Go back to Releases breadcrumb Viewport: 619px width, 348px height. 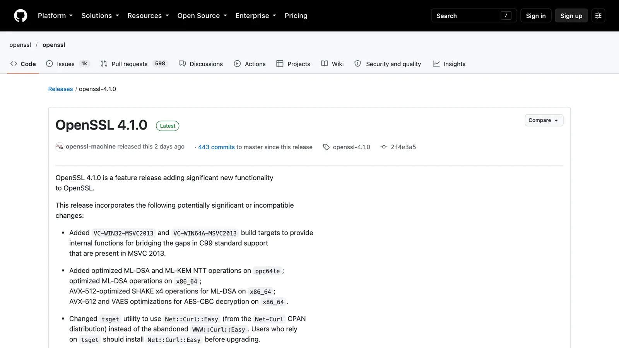pyautogui.click(x=60, y=89)
